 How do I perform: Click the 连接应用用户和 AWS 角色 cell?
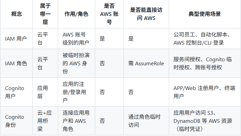pos(76,121)
